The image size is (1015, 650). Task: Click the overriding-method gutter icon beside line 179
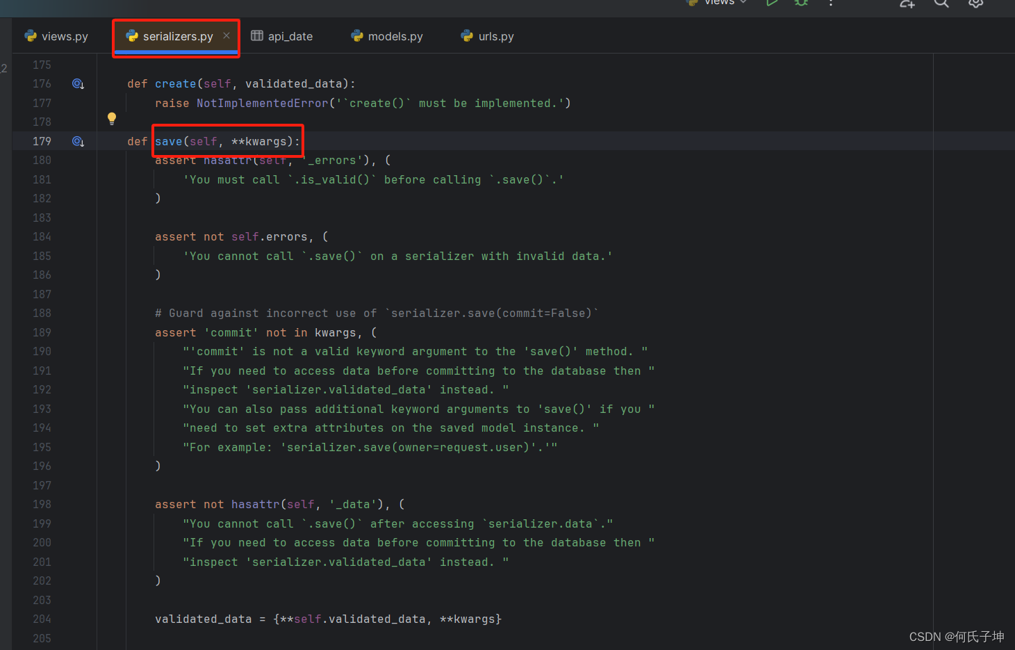pyautogui.click(x=78, y=140)
